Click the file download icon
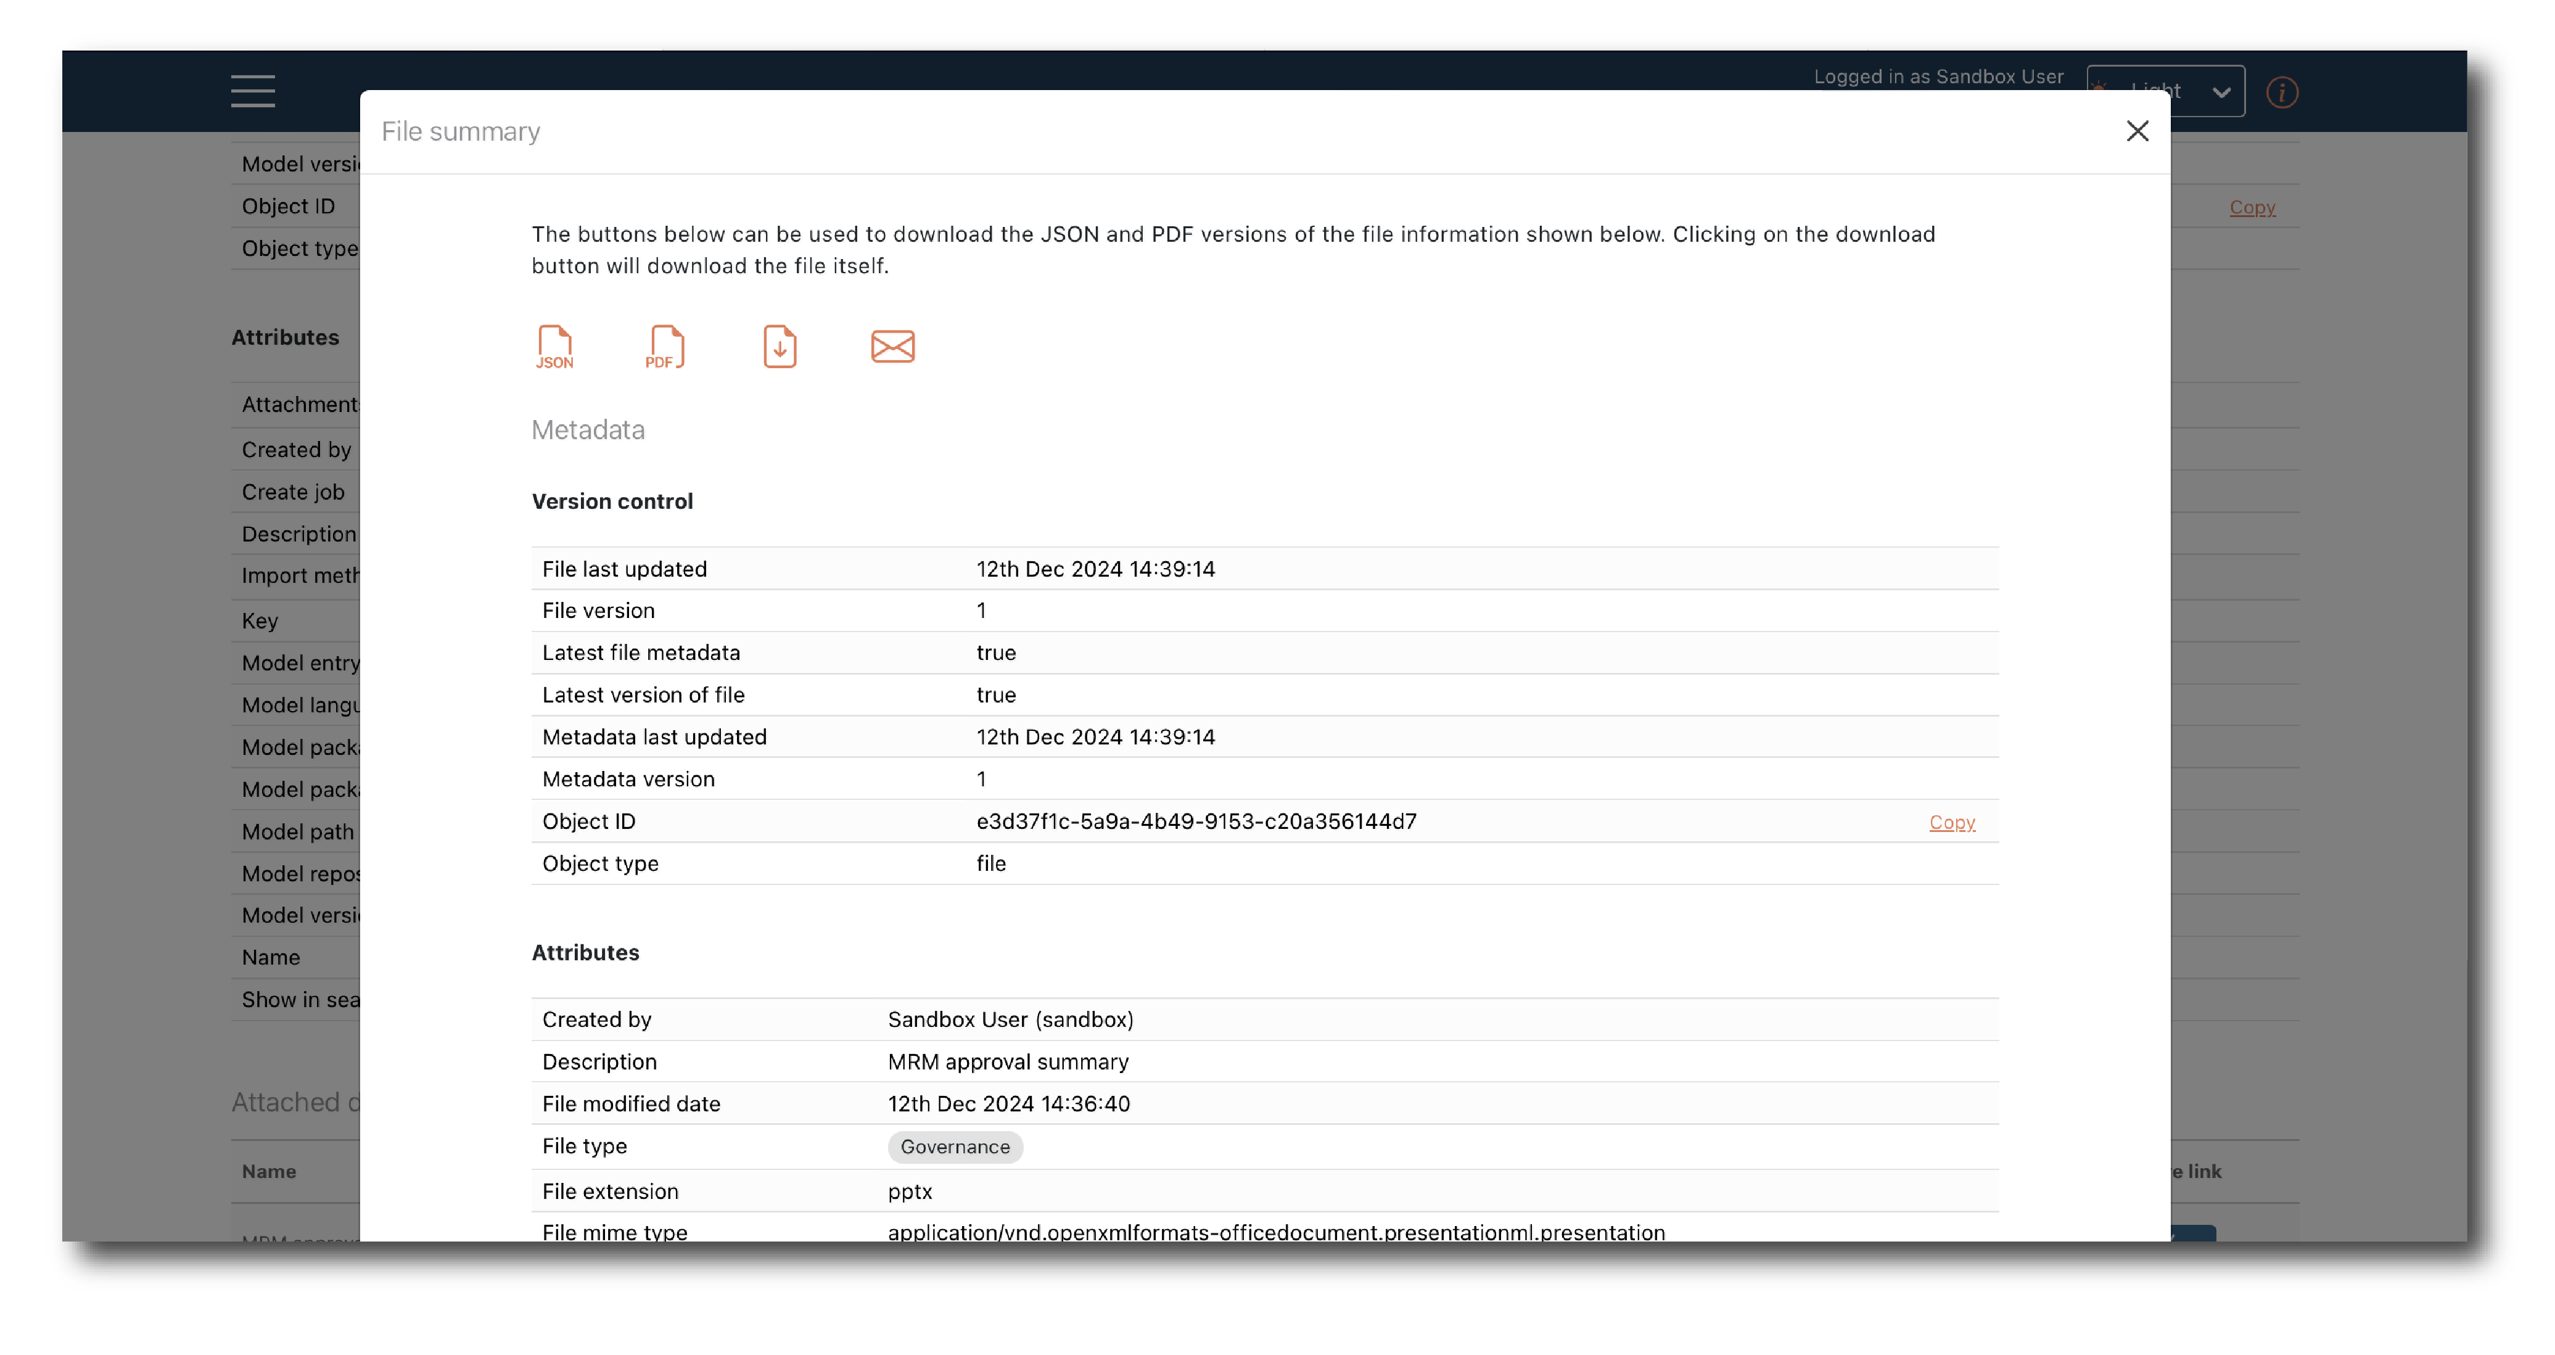The height and width of the screenshot is (1355, 2555). point(780,347)
